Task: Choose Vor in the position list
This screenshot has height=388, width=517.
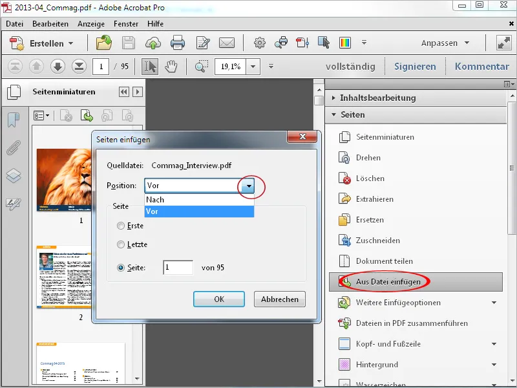Action: pos(199,211)
